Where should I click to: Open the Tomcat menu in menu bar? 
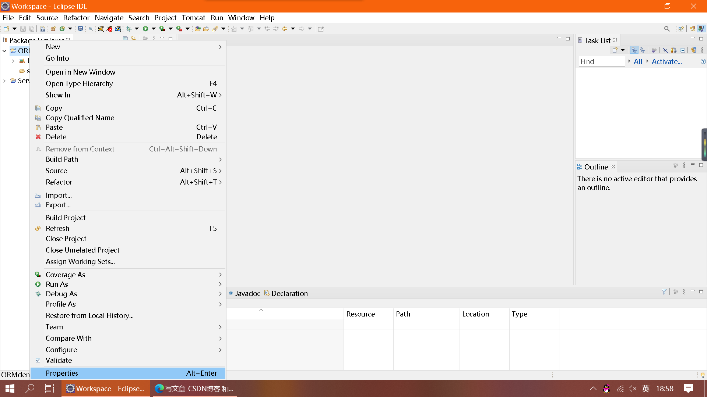[193, 18]
